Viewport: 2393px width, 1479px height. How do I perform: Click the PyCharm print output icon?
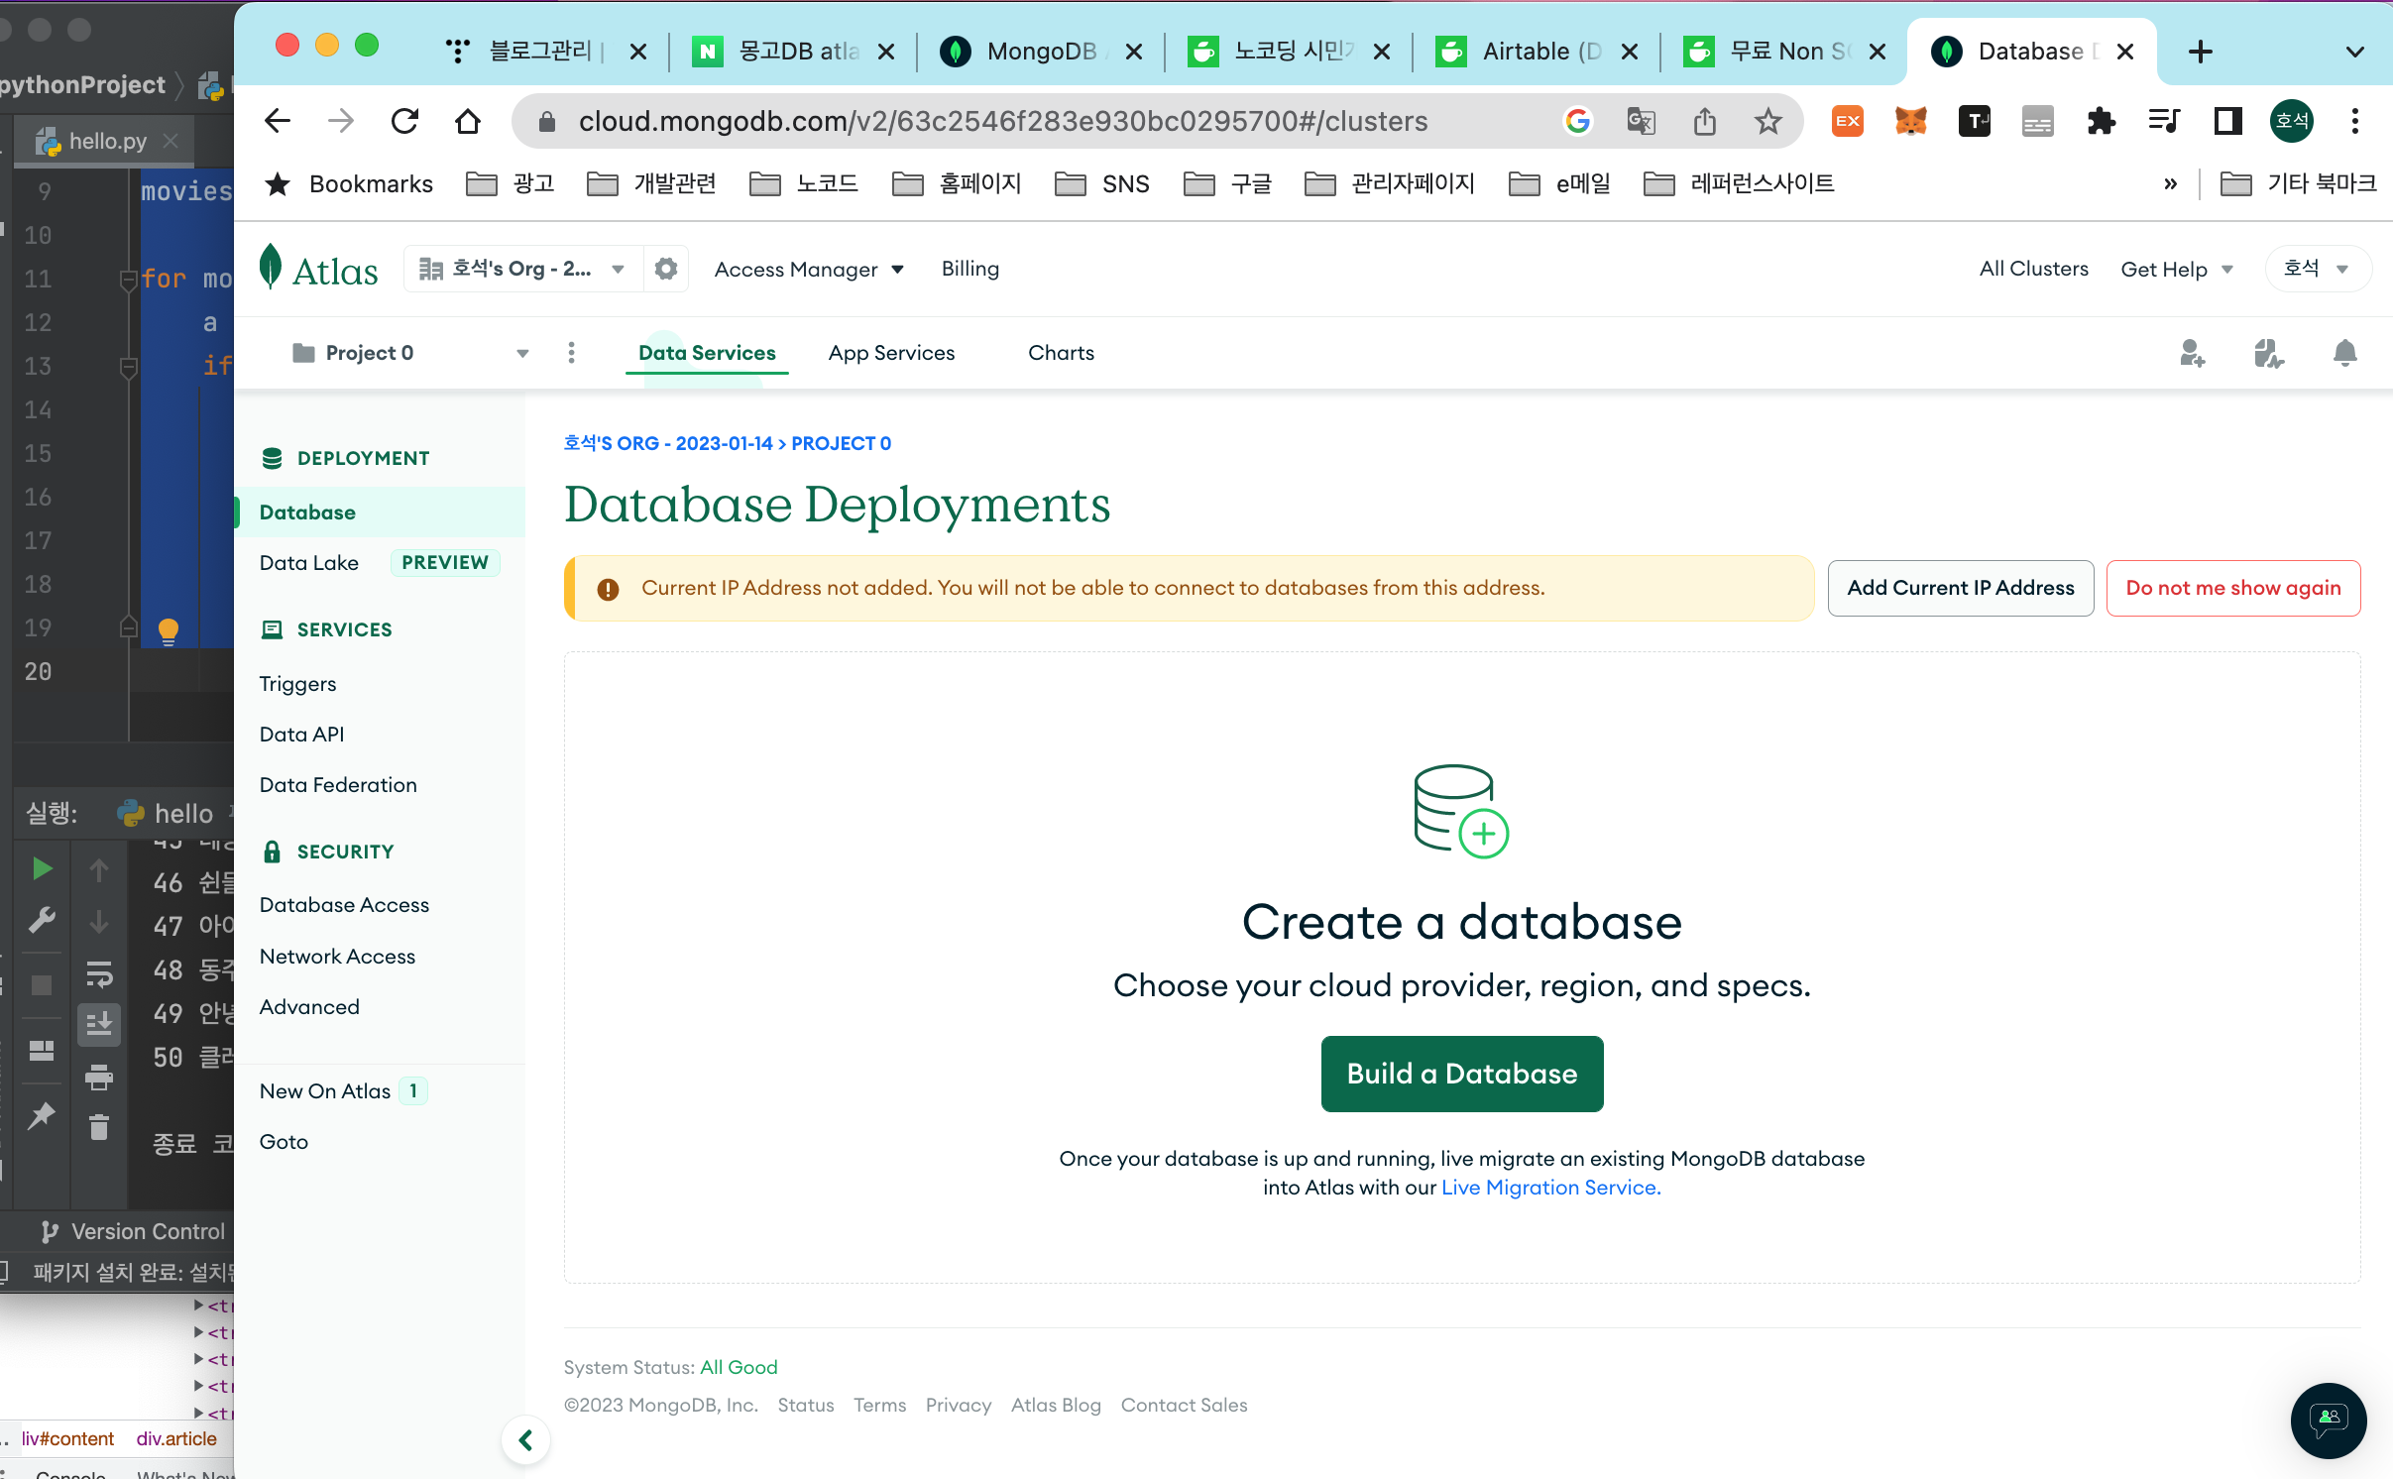(x=99, y=1077)
